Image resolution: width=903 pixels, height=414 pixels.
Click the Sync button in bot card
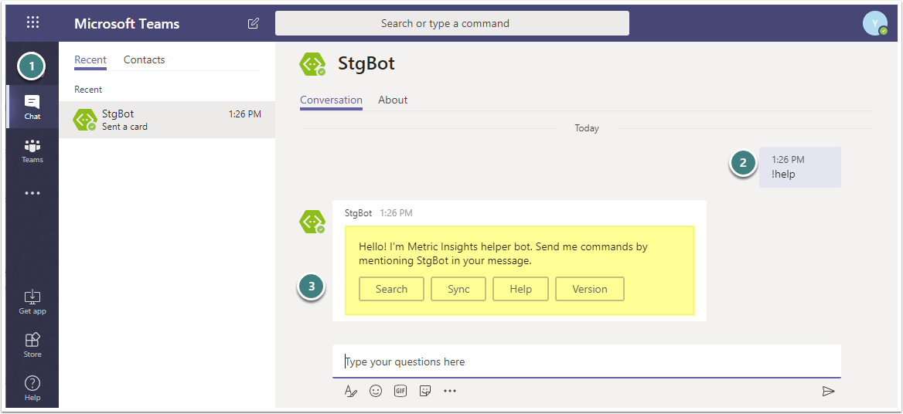(458, 289)
